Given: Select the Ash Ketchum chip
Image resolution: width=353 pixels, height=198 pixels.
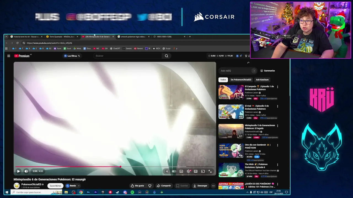Looking at the screenshot, I should coord(262,80).
